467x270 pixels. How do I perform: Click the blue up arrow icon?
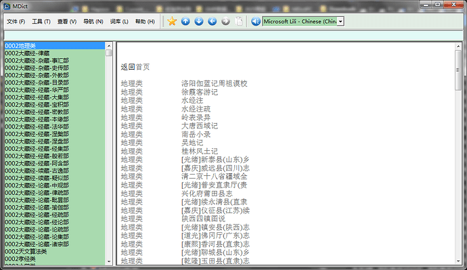[x=185, y=21]
